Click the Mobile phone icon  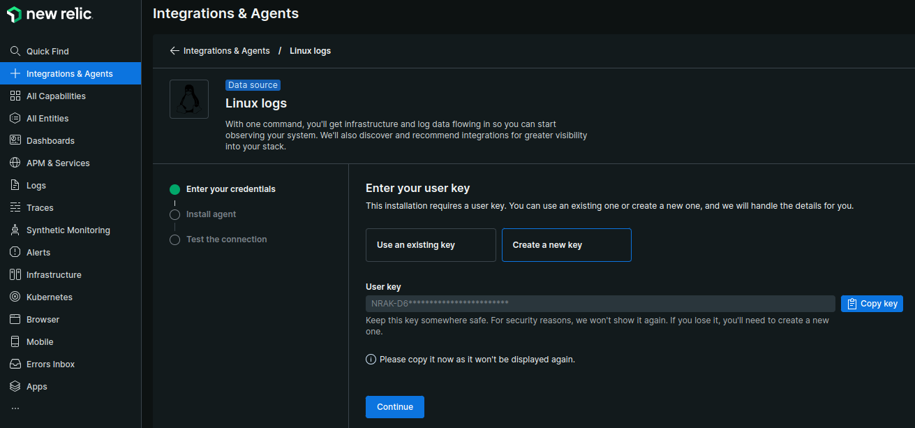tap(15, 341)
